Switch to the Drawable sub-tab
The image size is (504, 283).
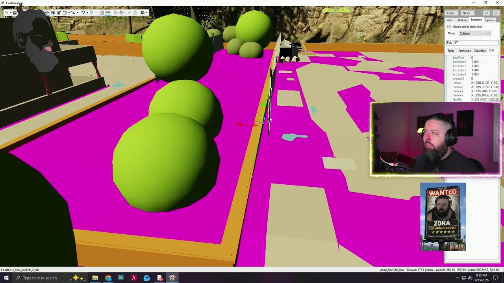pyautogui.click(x=480, y=51)
